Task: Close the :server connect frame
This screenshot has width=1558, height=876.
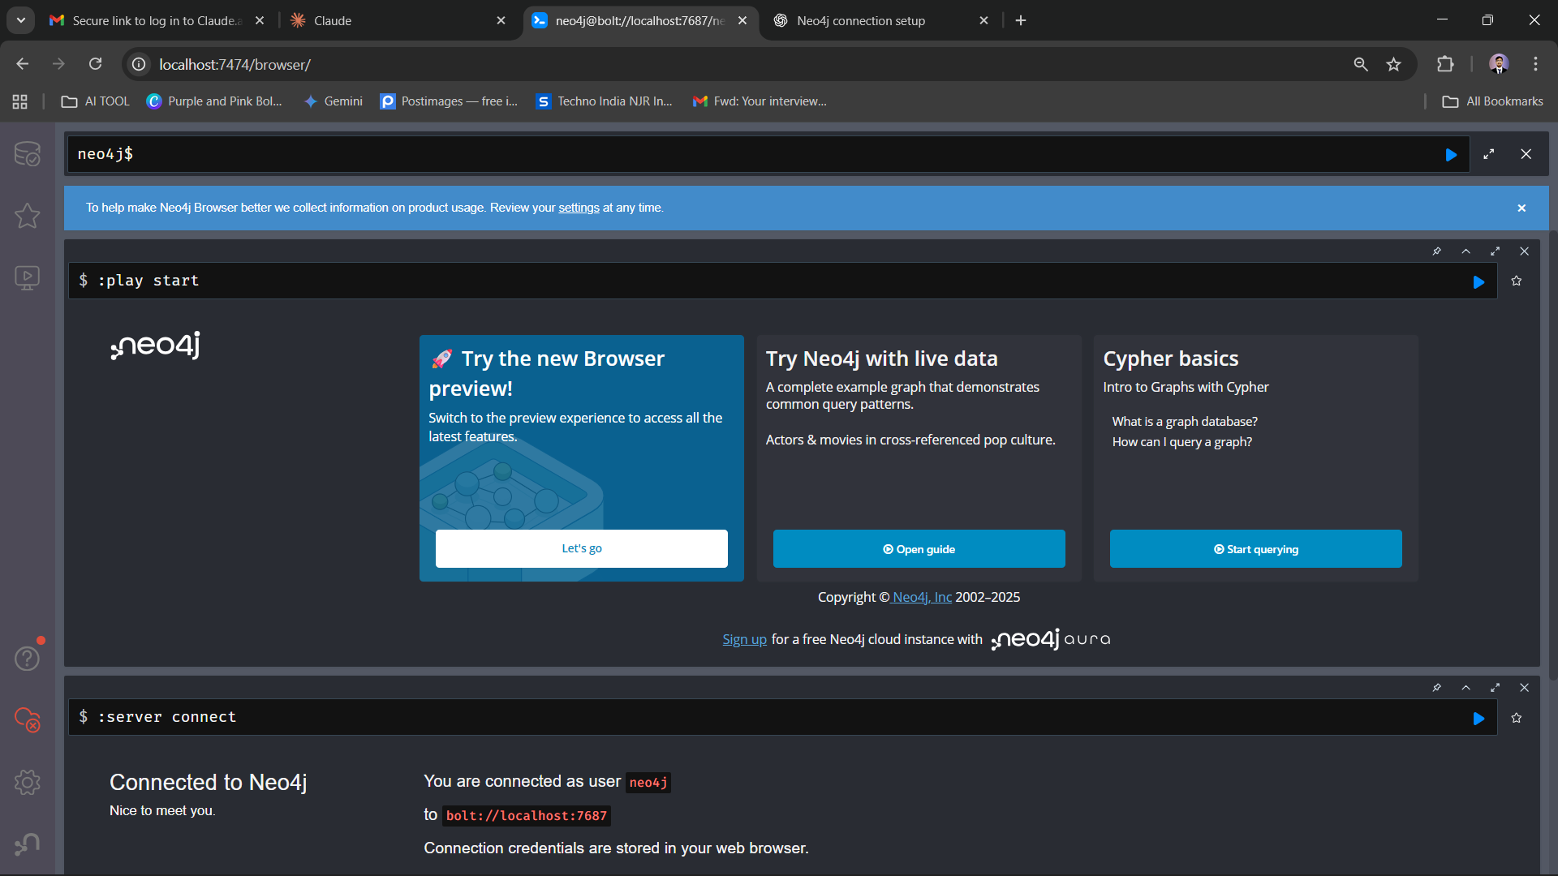Action: (x=1525, y=688)
